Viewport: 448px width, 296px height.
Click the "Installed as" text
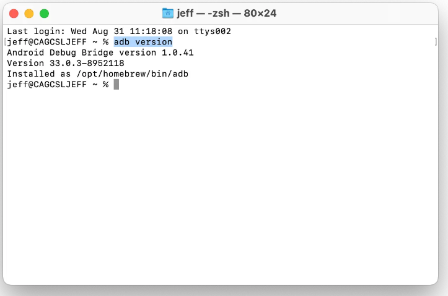point(39,74)
